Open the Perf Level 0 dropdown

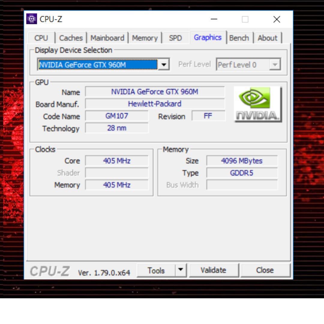248,64
